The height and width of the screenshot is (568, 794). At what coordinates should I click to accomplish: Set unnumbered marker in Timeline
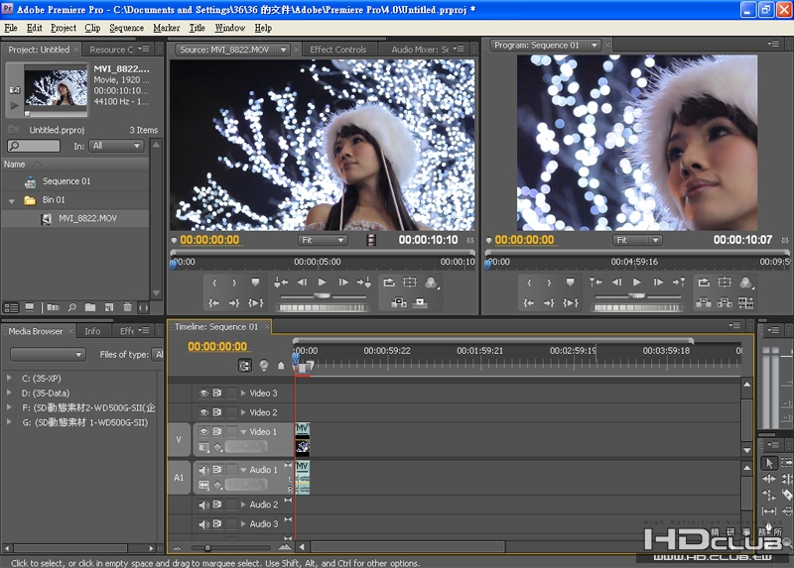coord(281,365)
